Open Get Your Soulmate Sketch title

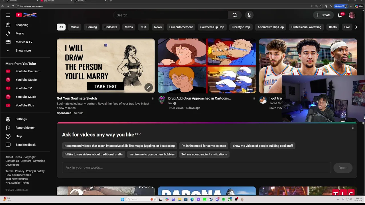[77, 98]
